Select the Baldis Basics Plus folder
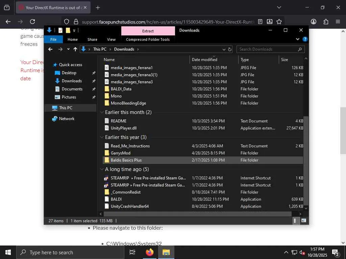 [x=203, y=160]
